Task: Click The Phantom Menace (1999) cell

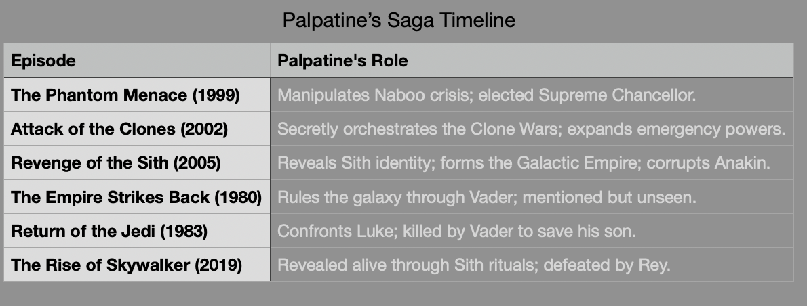Action: tap(125, 95)
